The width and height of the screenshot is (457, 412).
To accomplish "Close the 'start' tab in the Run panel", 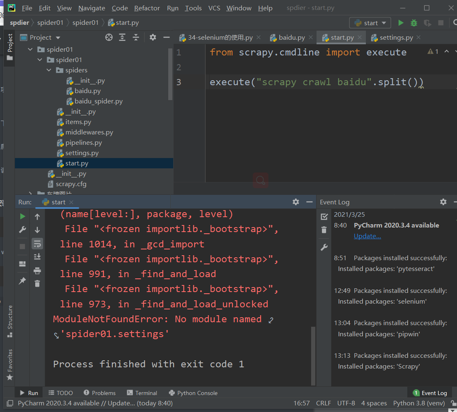I will coord(71,202).
